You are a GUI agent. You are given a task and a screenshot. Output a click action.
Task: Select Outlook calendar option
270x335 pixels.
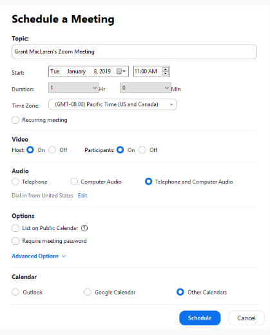(15, 292)
